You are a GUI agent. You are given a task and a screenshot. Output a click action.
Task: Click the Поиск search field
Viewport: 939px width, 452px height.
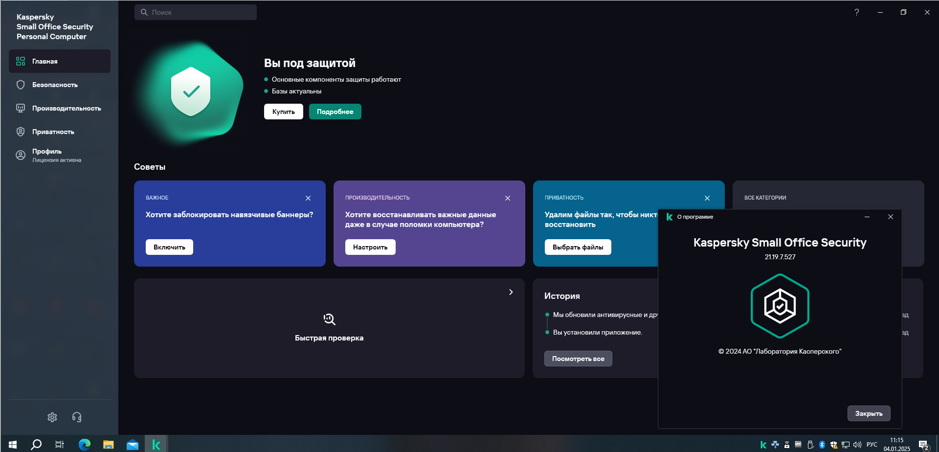pos(196,12)
